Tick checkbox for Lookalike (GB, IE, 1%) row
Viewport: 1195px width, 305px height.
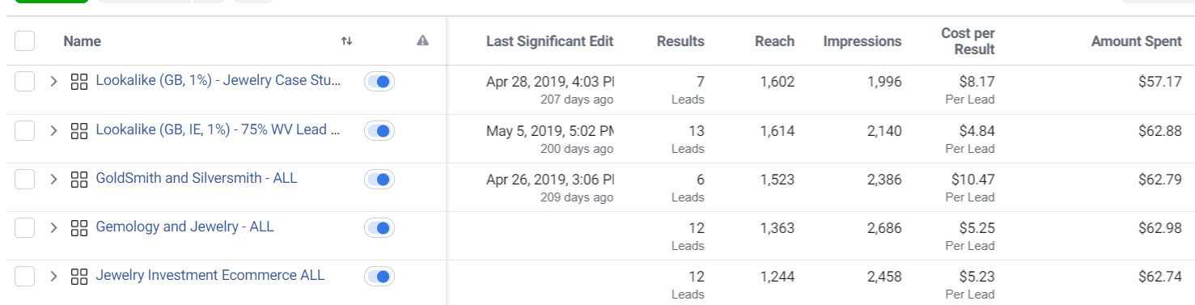24,130
